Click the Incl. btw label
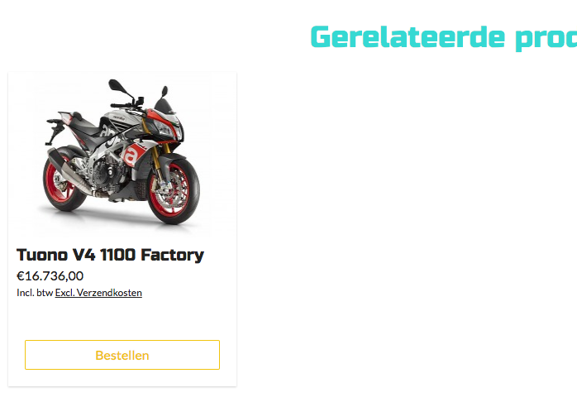Viewport: 577px width, 402px height. click(x=35, y=293)
